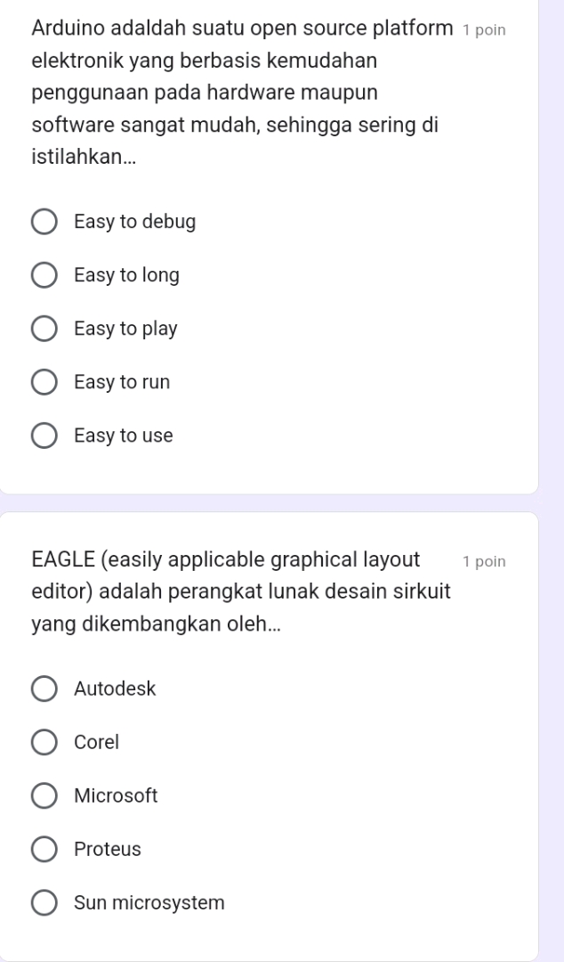Pick the 'Easy to play' radio button
Viewport: 564px width, 962px height.
pyautogui.click(x=44, y=329)
